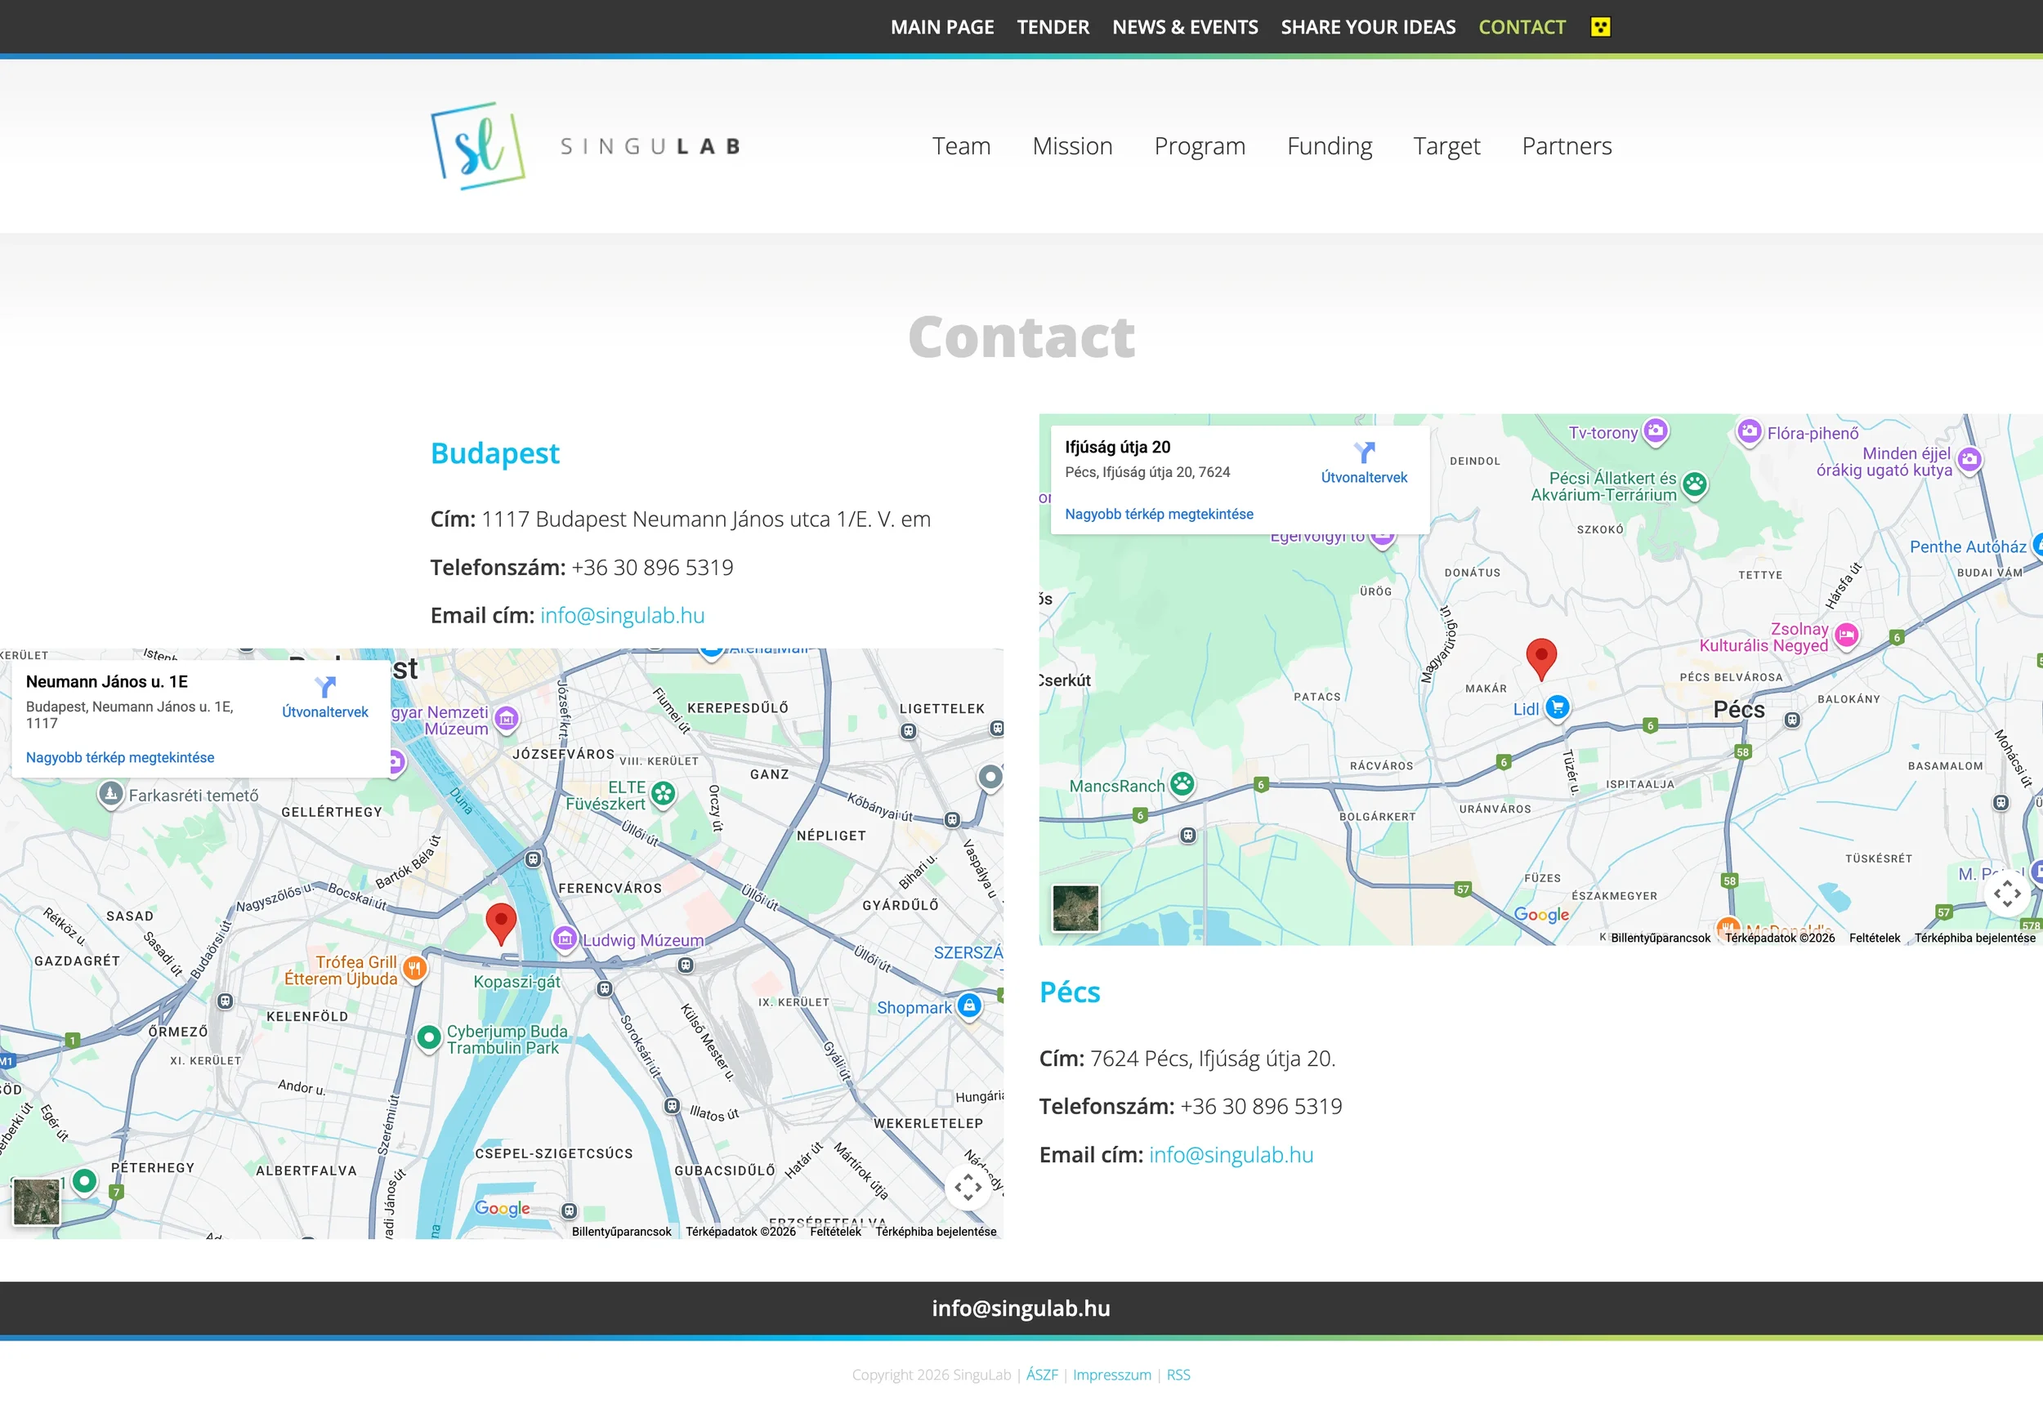The image size is (2043, 1409).
Task: Toggle fullscreen on the Pécs map
Action: click(2006, 894)
